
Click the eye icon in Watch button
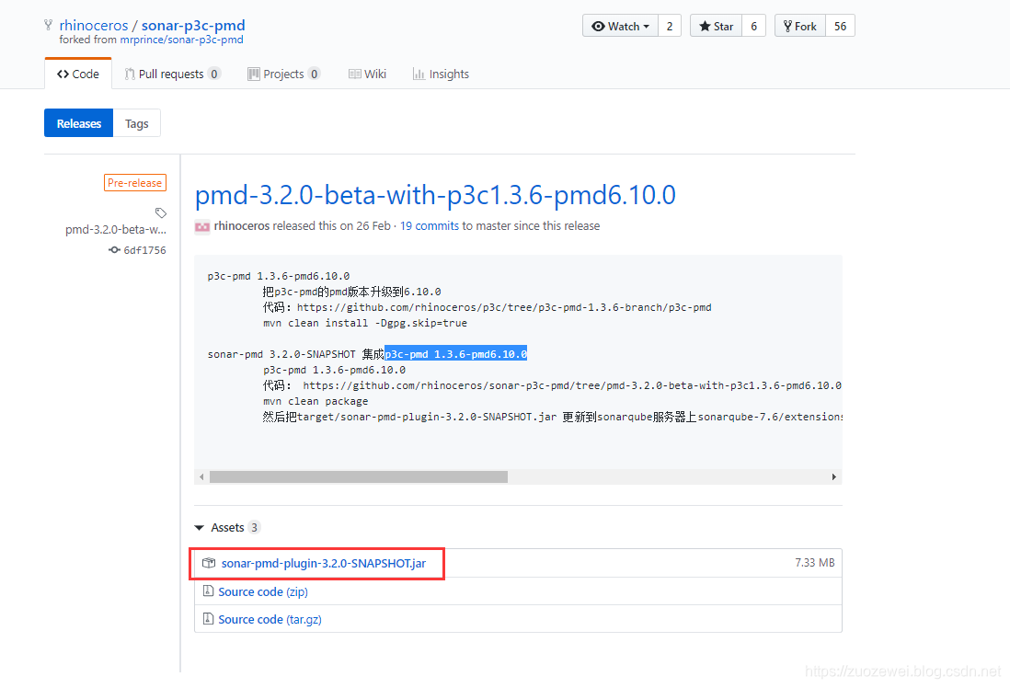[599, 27]
